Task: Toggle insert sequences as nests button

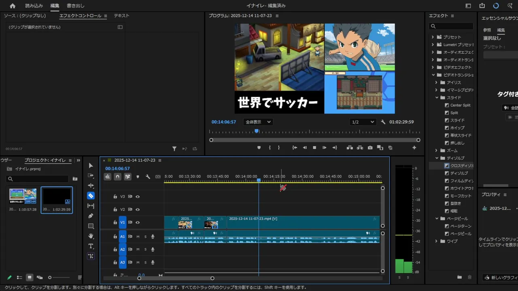Action: point(107,177)
